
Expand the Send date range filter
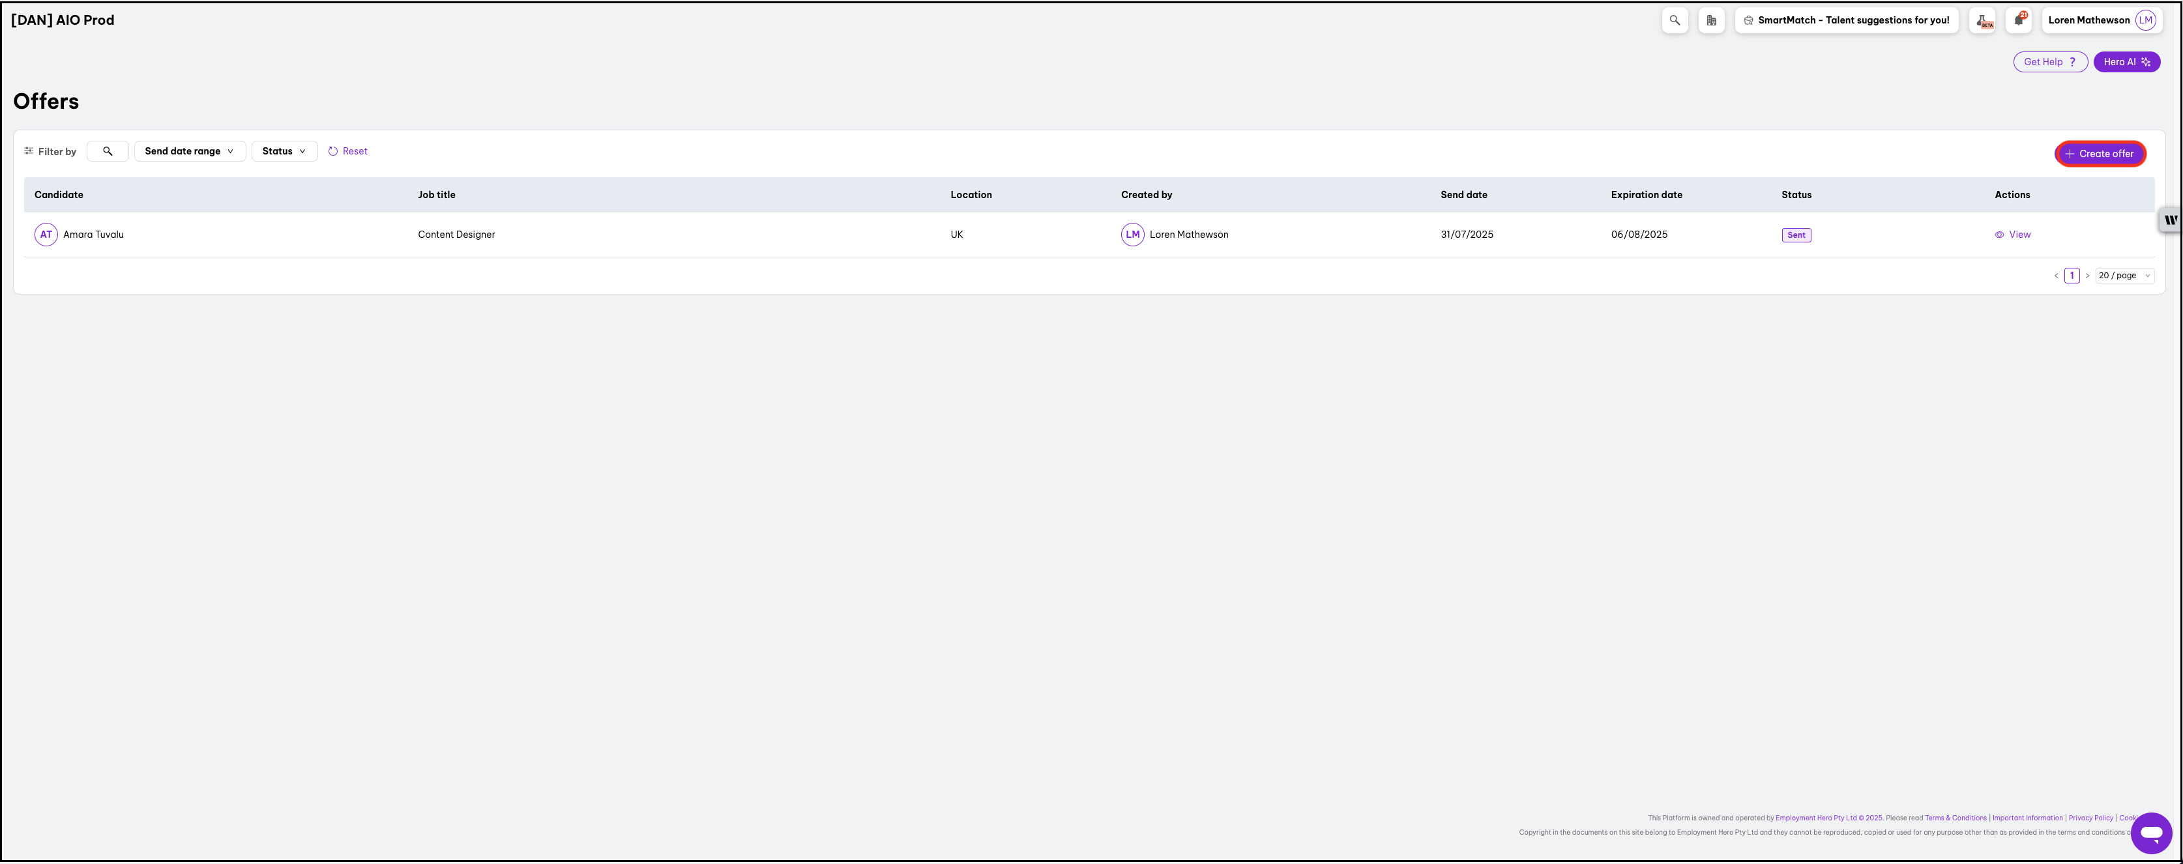(x=190, y=151)
